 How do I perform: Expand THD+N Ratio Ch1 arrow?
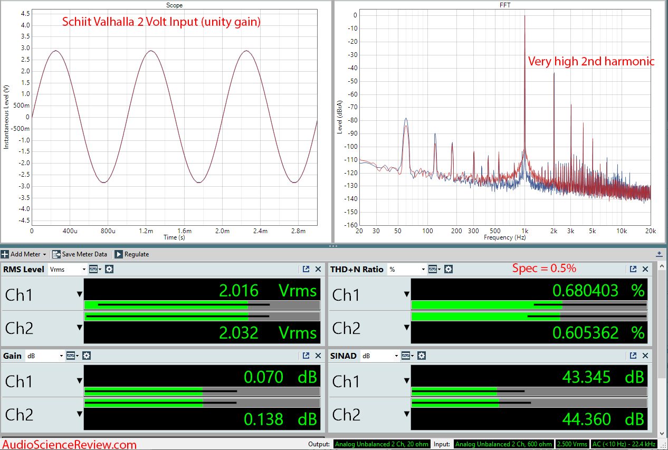pyautogui.click(x=407, y=294)
